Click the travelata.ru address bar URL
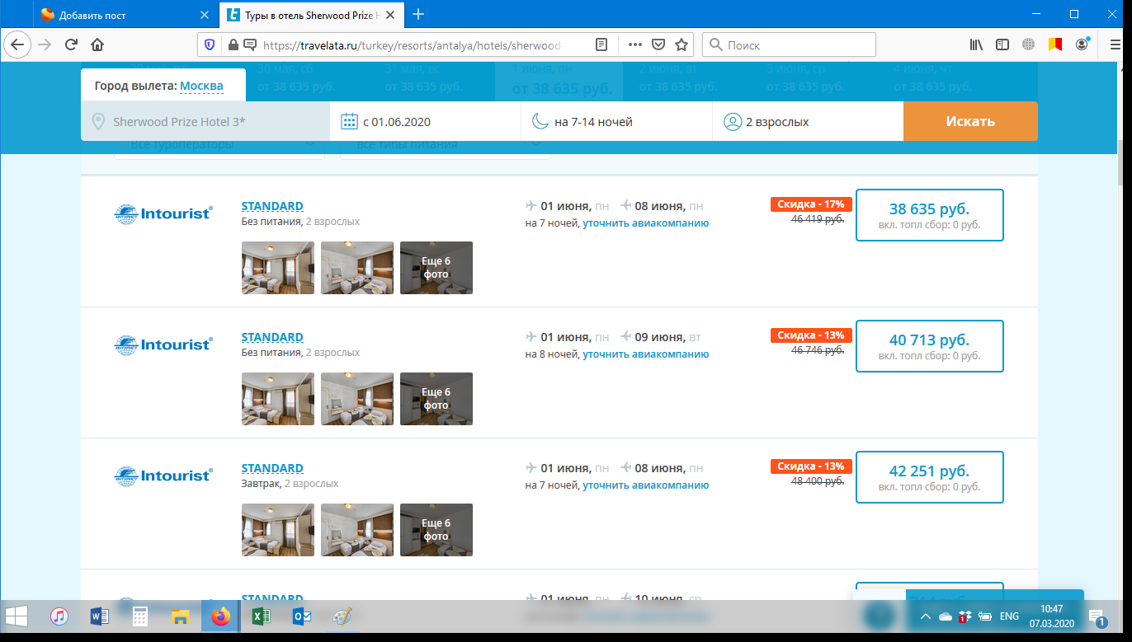The image size is (1132, 642). click(x=413, y=45)
